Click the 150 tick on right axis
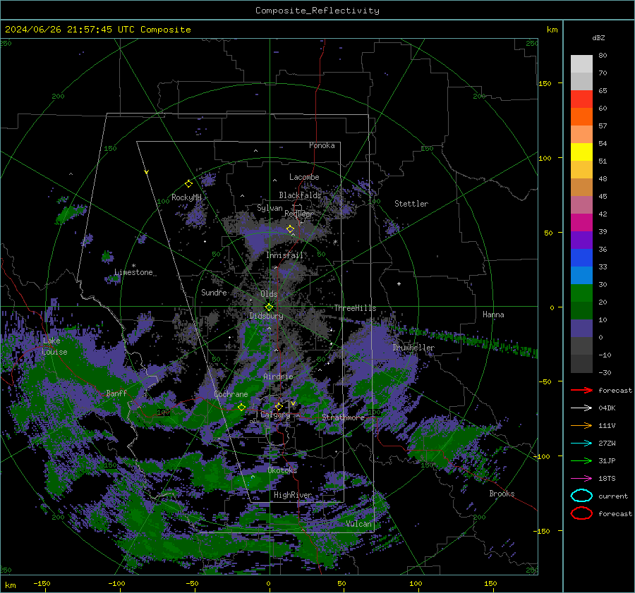The width and height of the screenshot is (635, 593). [x=545, y=83]
